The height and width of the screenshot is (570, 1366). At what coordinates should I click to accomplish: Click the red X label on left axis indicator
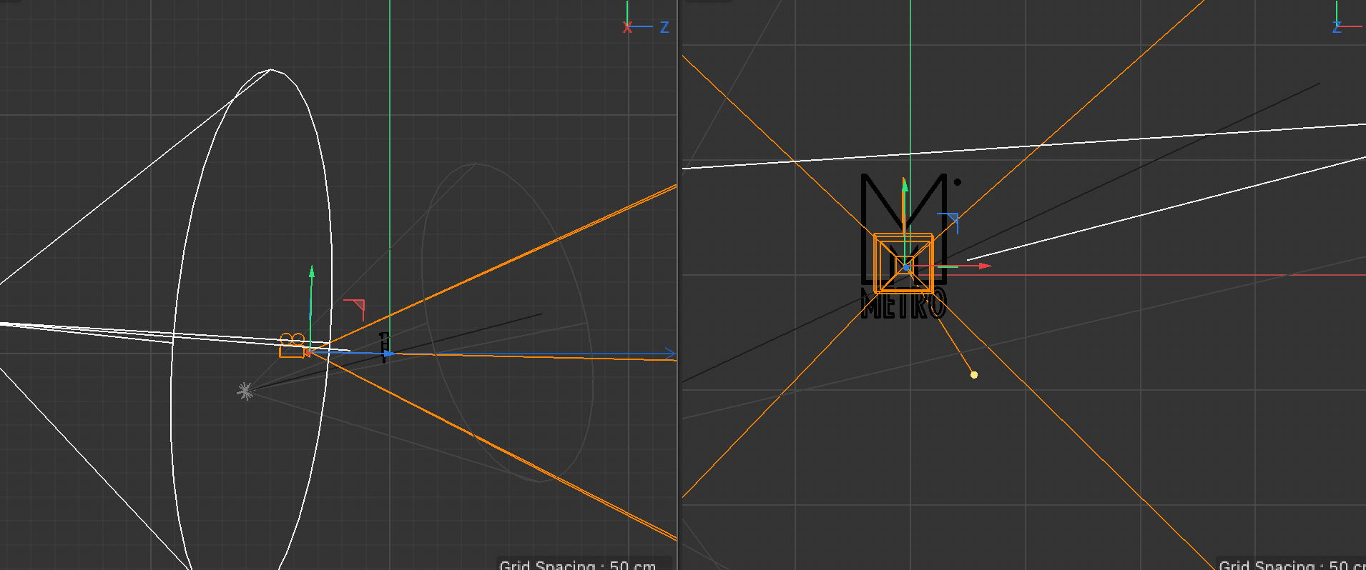(627, 27)
